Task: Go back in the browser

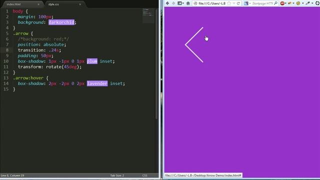Action: tap(167, 3)
